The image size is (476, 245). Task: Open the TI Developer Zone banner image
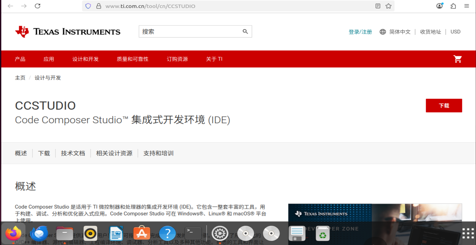(x=375, y=224)
